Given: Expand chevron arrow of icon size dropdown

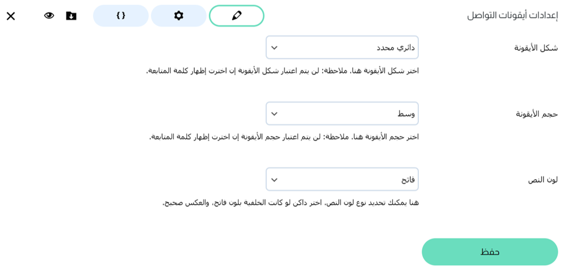Looking at the screenshot, I should coord(275,114).
